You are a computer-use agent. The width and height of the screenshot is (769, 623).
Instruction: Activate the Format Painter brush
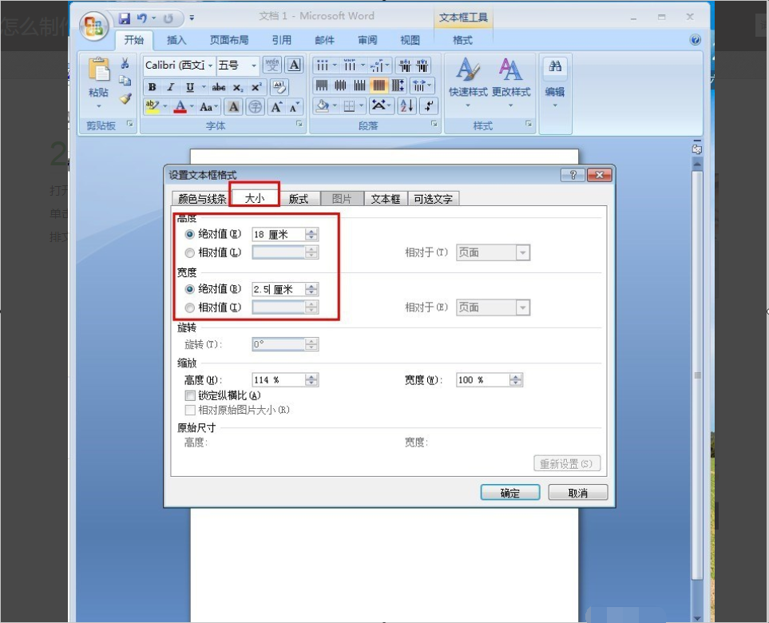(x=125, y=98)
